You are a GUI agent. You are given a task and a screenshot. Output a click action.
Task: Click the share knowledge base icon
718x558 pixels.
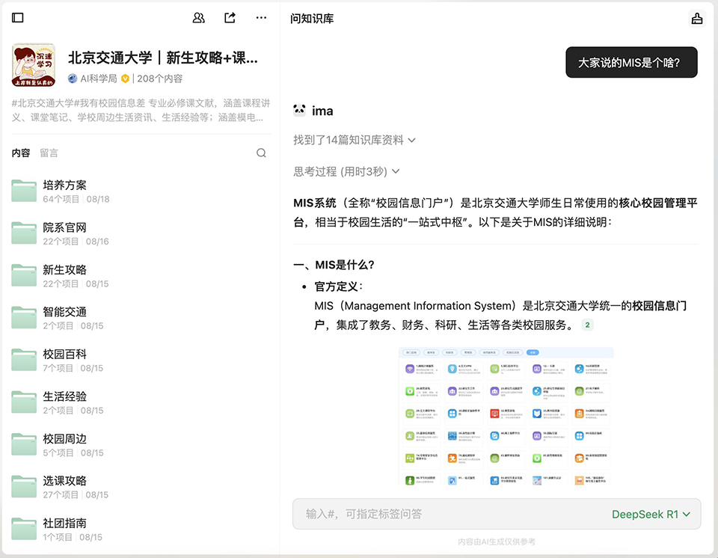(230, 18)
